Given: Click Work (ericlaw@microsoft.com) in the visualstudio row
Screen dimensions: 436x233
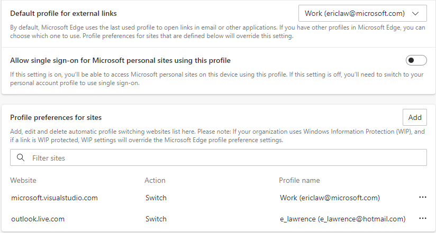Looking at the screenshot, I should 330,198.
